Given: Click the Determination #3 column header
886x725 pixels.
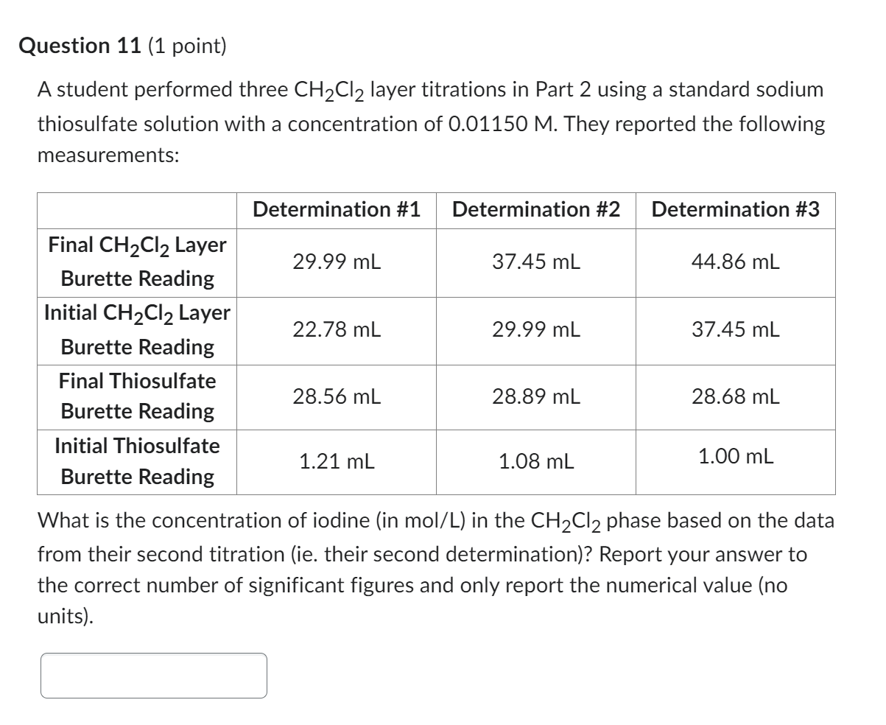Looking at the screenshot, I should (736, 210).
